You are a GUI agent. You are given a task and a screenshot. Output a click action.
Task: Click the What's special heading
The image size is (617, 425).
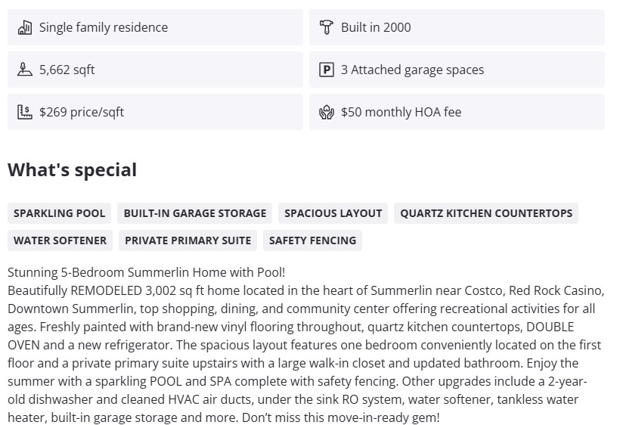coord(73,170)
